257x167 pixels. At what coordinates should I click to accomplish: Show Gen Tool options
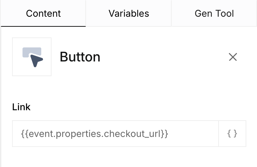click(214, 13)
